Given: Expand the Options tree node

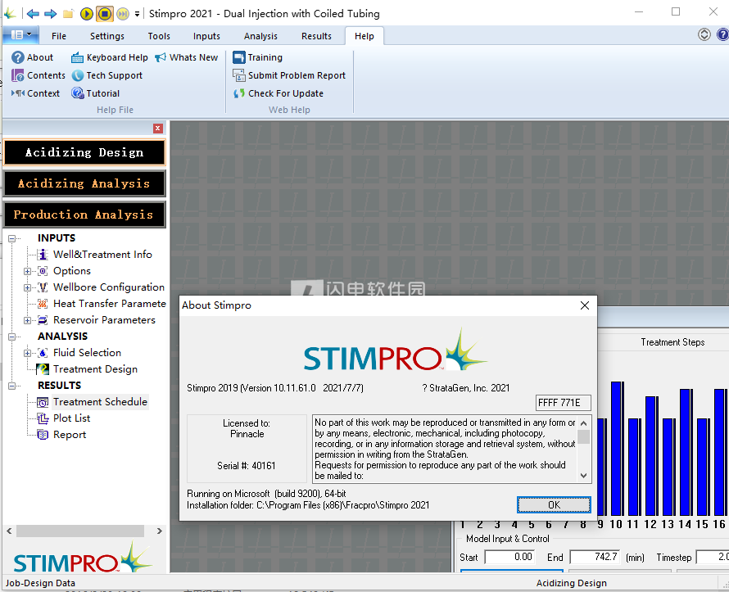Looking at the screenshot, I should click(x=27, y=271).
